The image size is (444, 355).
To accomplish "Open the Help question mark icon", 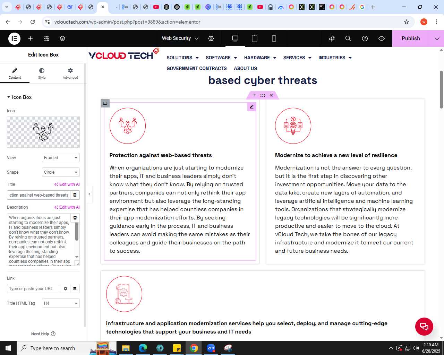I will point(365,38).
